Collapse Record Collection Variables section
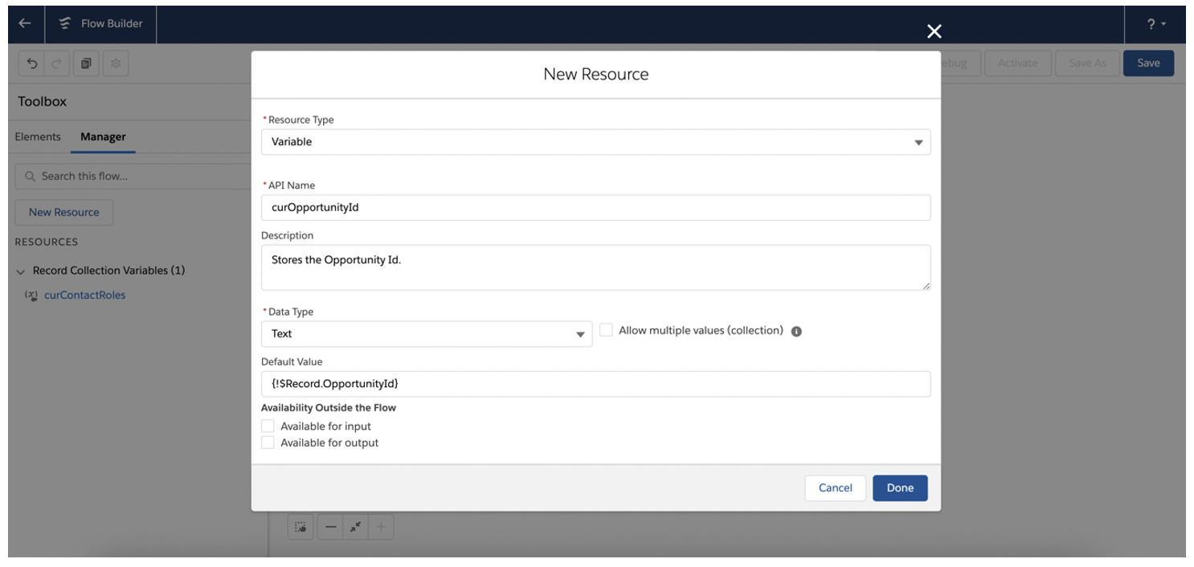 tap(21, 271)
